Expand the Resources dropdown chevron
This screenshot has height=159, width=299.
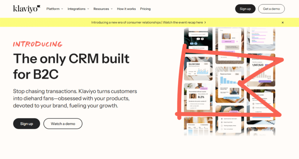(112, 9)
